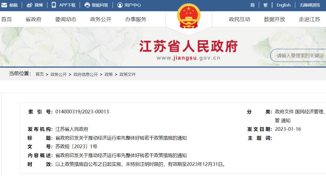
Task: Go to 政民互动 section
Action: [240, 19]
